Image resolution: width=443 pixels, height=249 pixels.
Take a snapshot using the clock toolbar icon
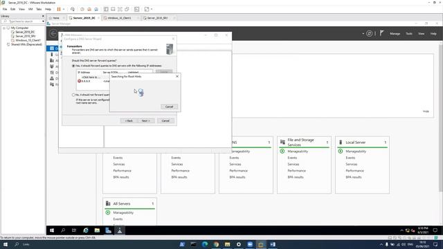tap(82, 9)
